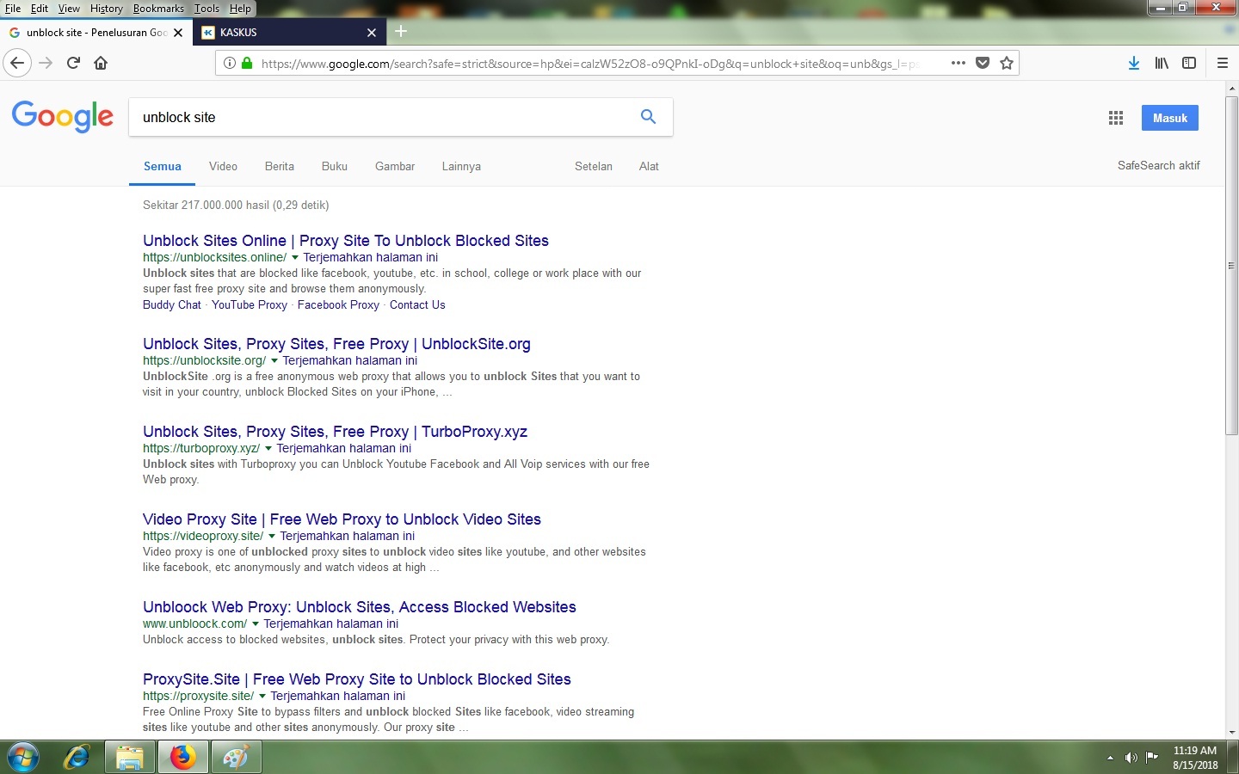Screen dimensions: 1239x774
Task: Expand dropdown arrow next to proxysite.site URL
Action: pos(262,696)
